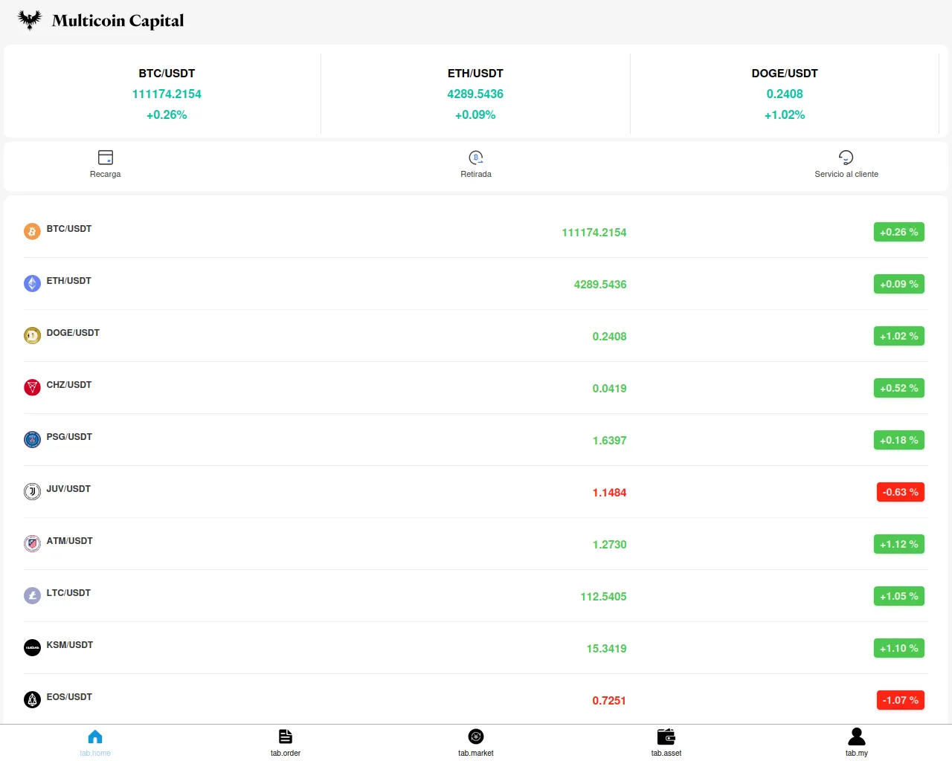Click the price 15.3419

coord(606,649)
